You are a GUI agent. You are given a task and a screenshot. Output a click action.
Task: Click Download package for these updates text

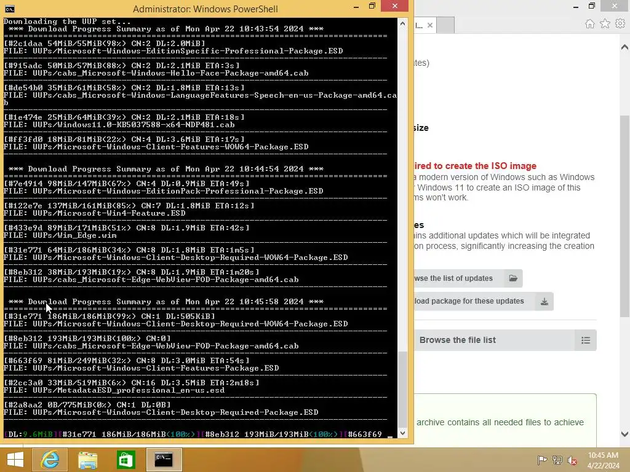pos(469,301)
